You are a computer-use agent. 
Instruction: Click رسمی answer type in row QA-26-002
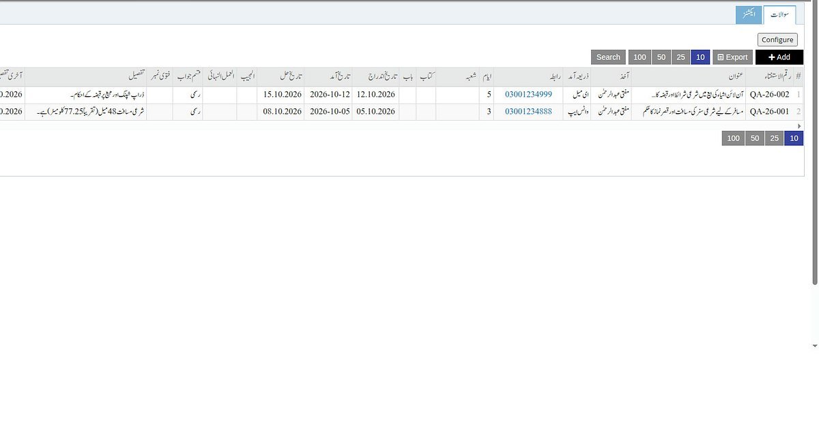(188, 95)
